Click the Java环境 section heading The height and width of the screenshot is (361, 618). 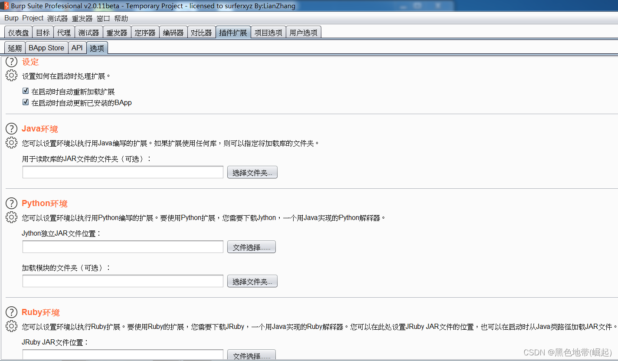[40, 129]
